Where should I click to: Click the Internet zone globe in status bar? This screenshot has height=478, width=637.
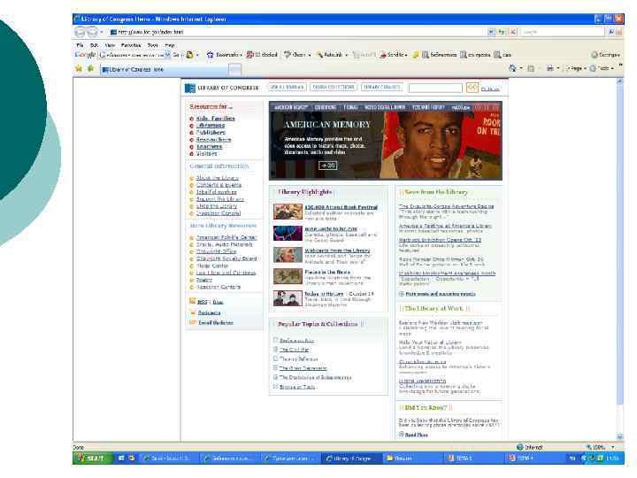pyautogui.click(x=519, y=447)
